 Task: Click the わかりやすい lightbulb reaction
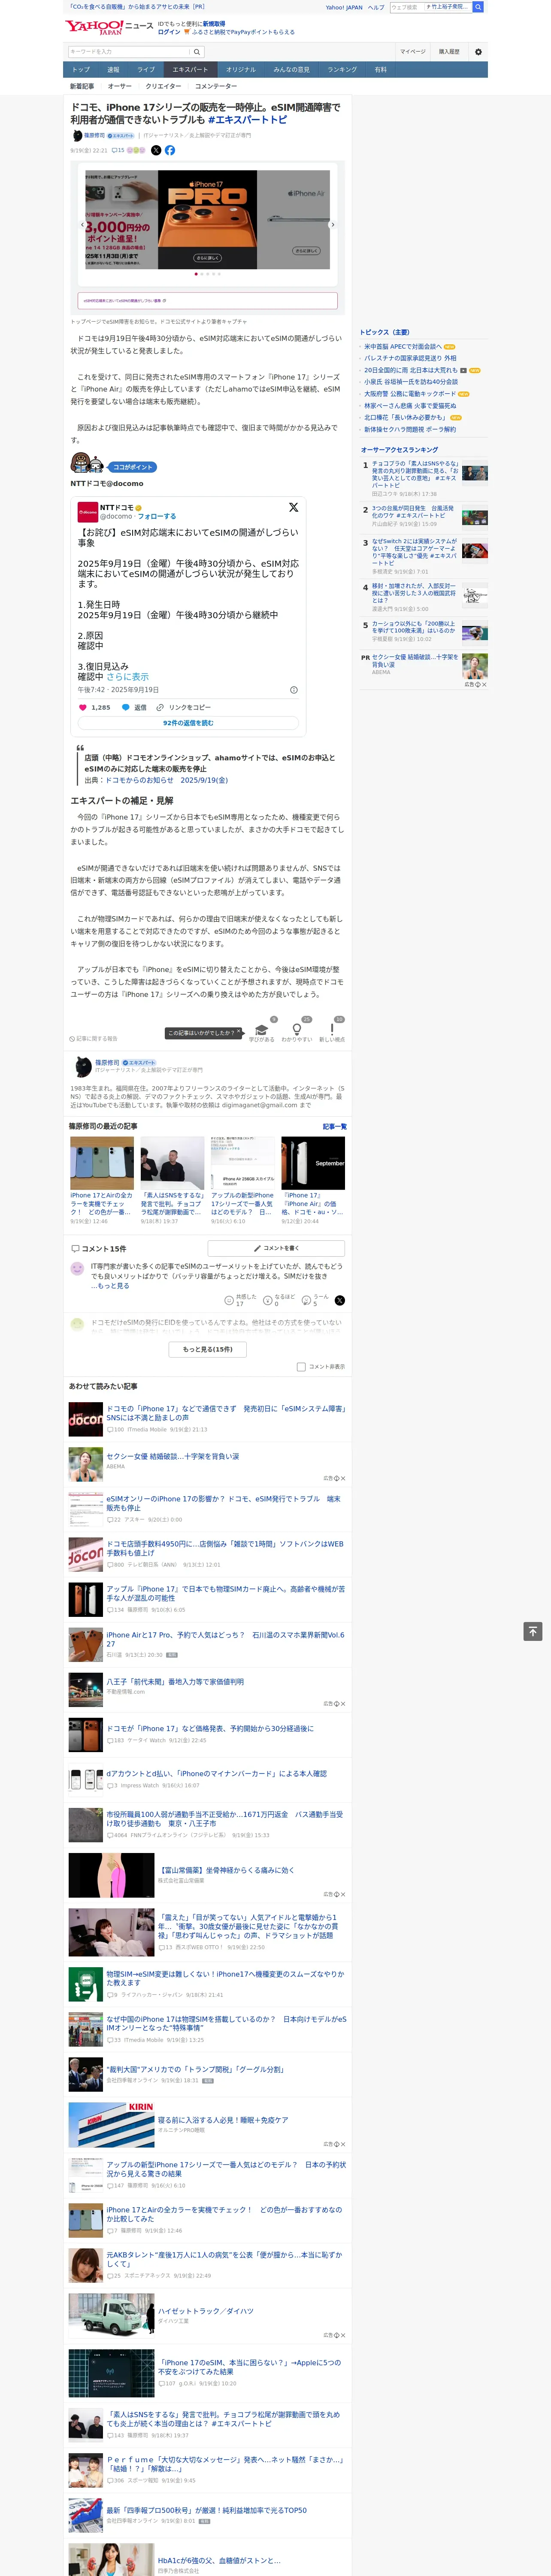click(296, 1030)
